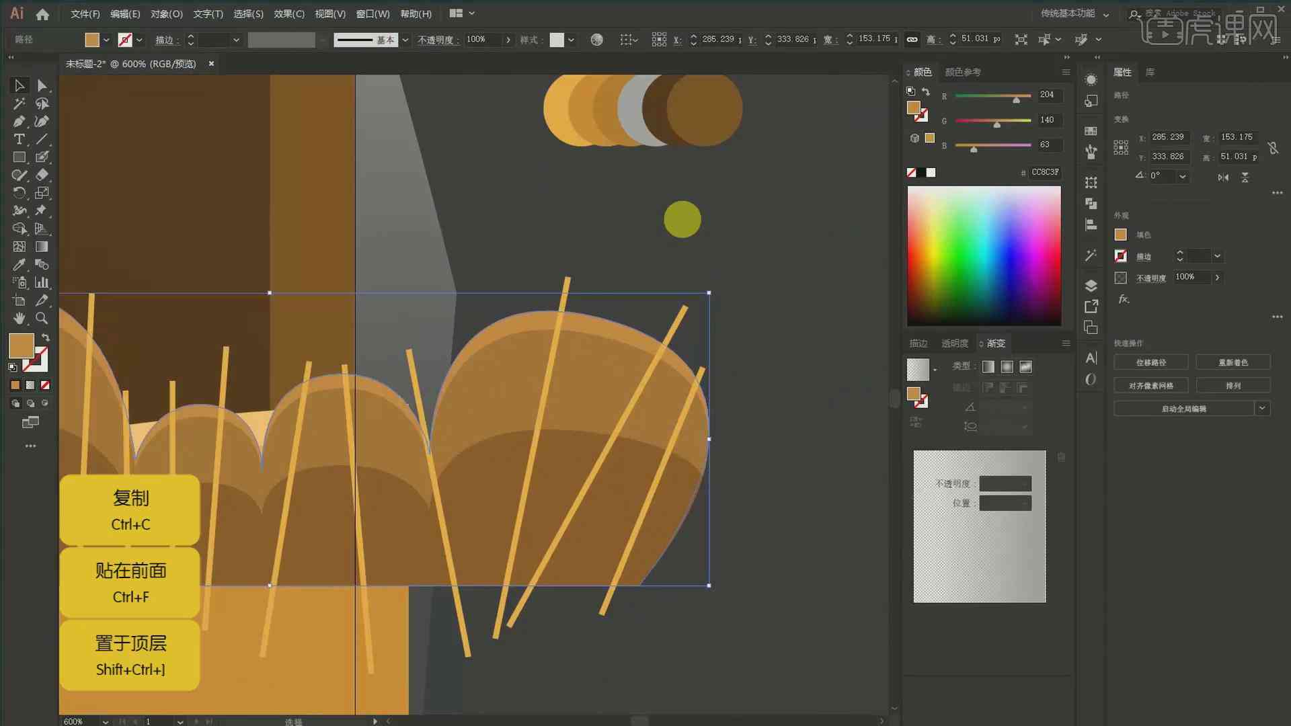The image size is (1291, 726).
Task: Click the hex color input field CCBC3F
Action: [1044, 171]
